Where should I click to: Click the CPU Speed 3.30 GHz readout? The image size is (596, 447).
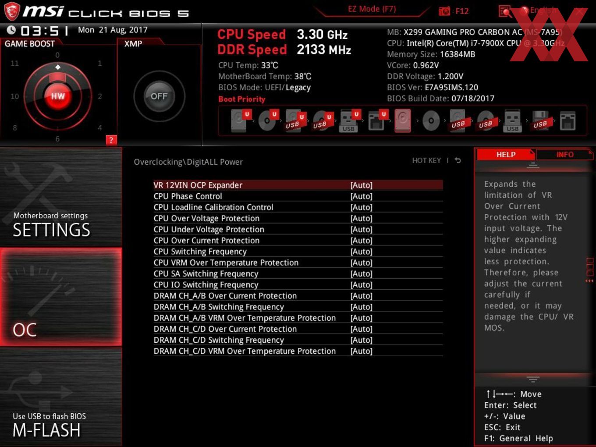pos(282,35)
